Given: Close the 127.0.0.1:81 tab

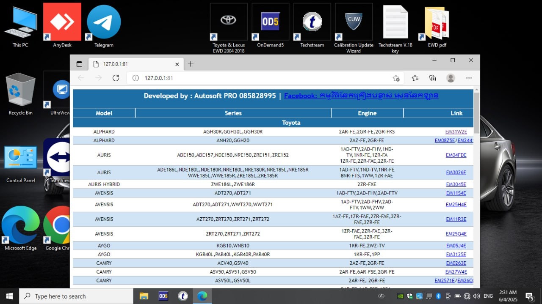Looking at the screenshot, I should click(x=177, y=64).
